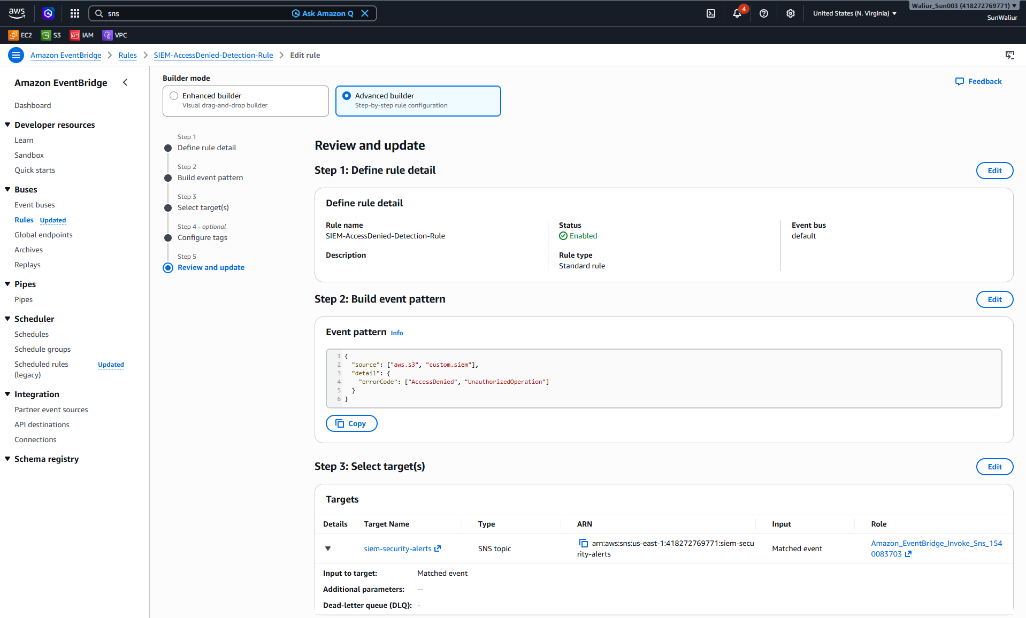This screenshot has width=1026, height=618.
Task: Open Partner event sources
Action: 51,410
